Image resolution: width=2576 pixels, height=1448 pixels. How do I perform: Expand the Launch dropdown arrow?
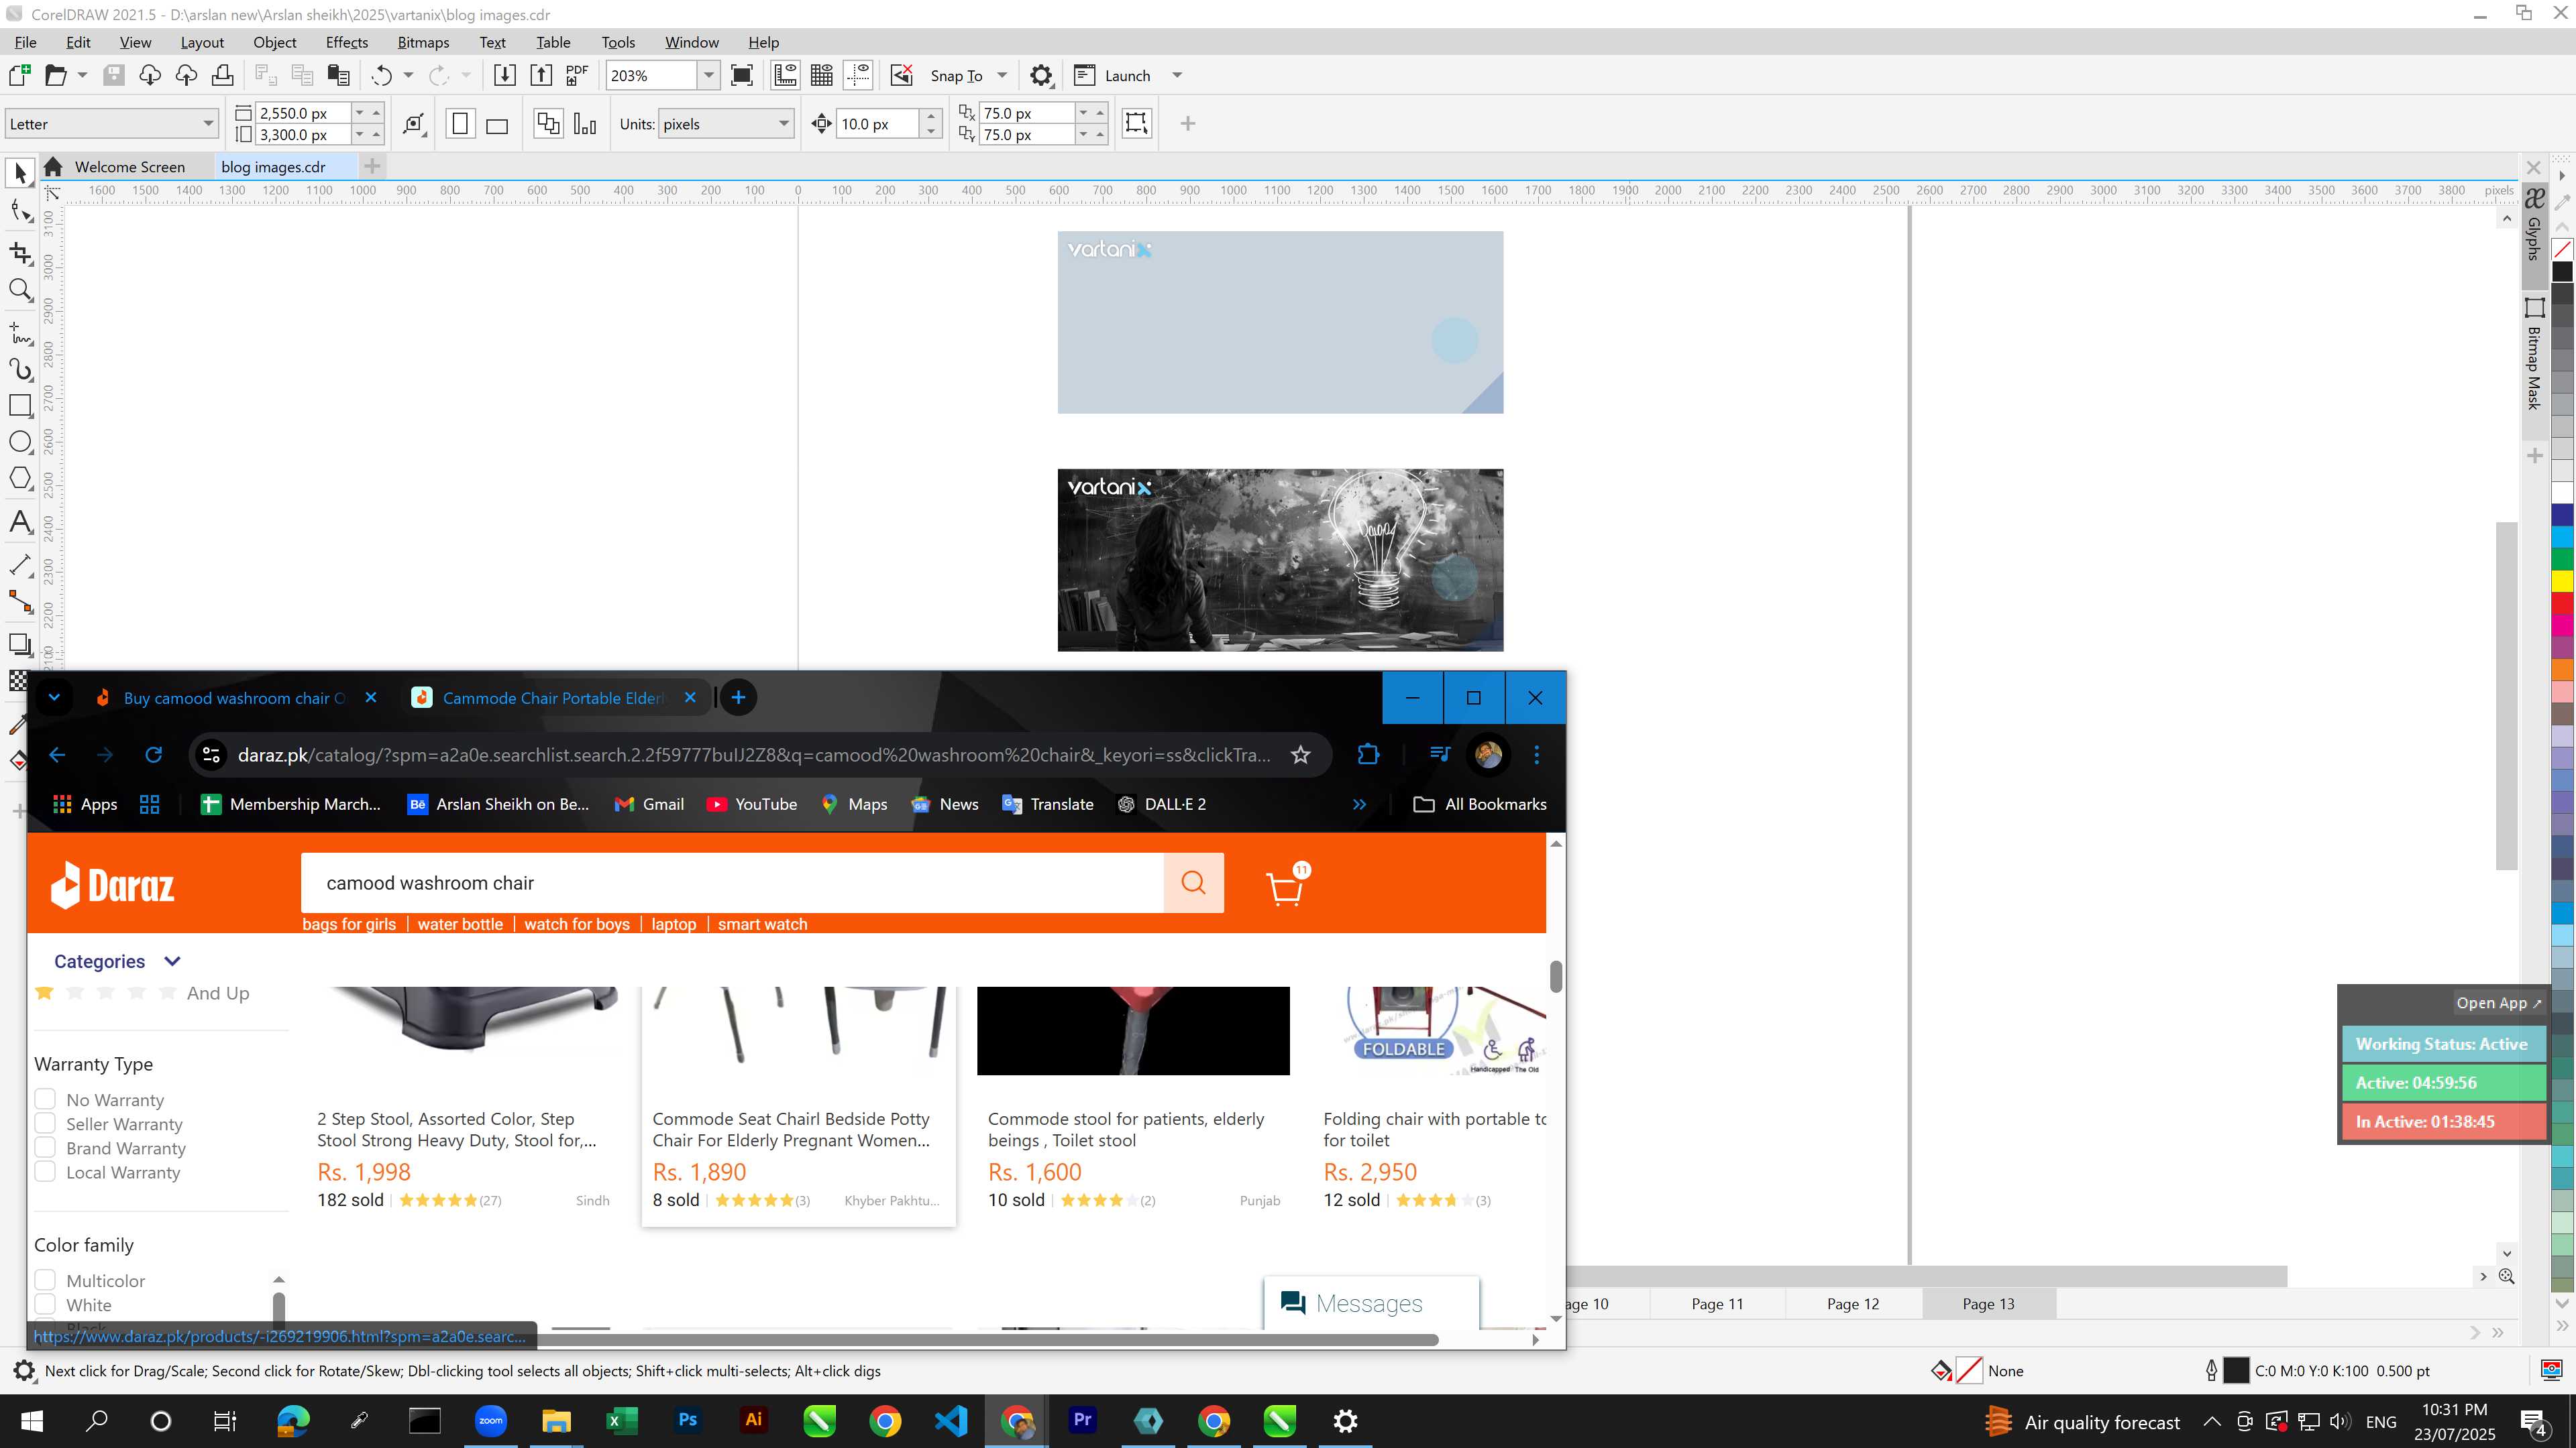tap(1177, 75)
